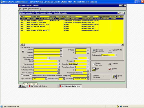Open the Ente richiedente dropdown
144x108 pixels.
[x=58, y=70]
